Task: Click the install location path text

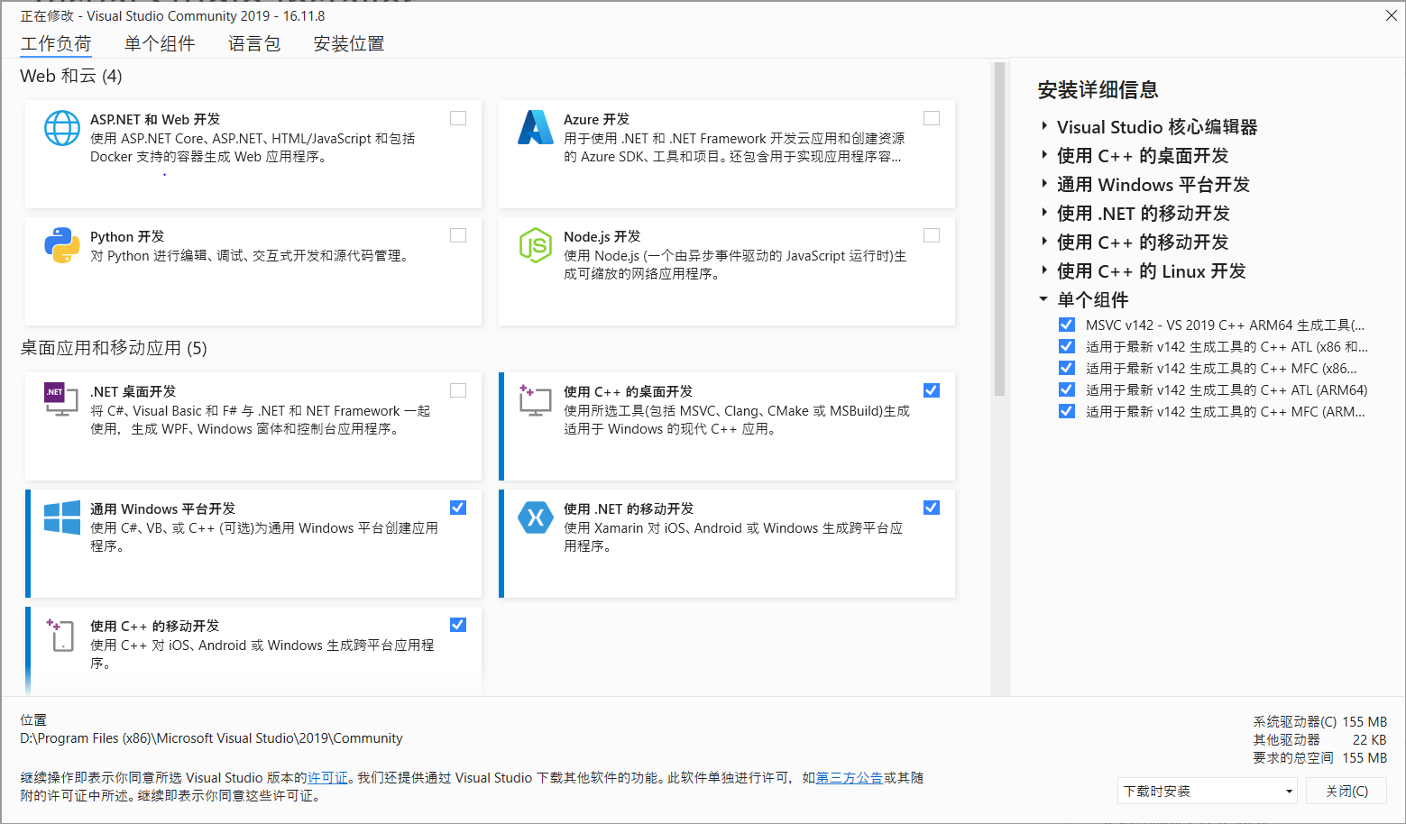Action: point(211,737)
